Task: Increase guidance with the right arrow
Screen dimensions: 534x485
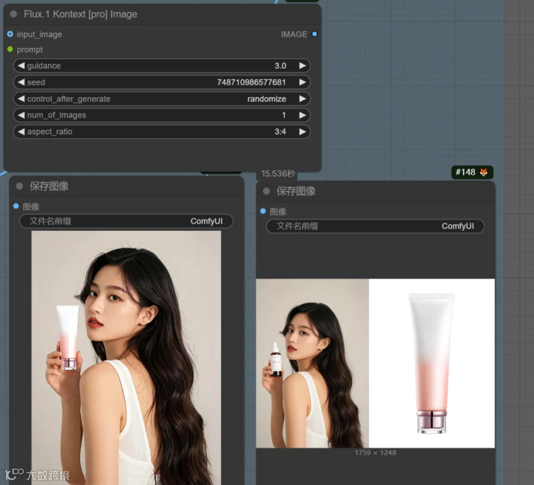Action: (x=302, y=66)
